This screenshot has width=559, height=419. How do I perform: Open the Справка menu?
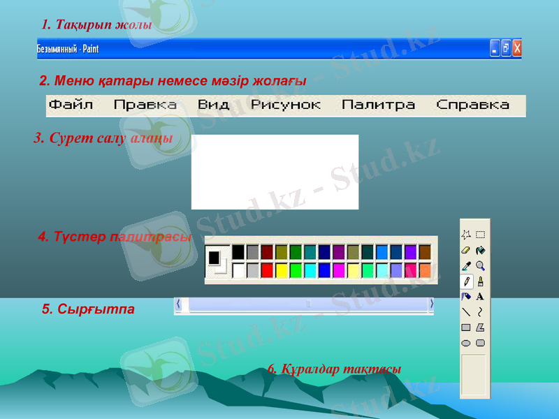(x=472, y=103)
